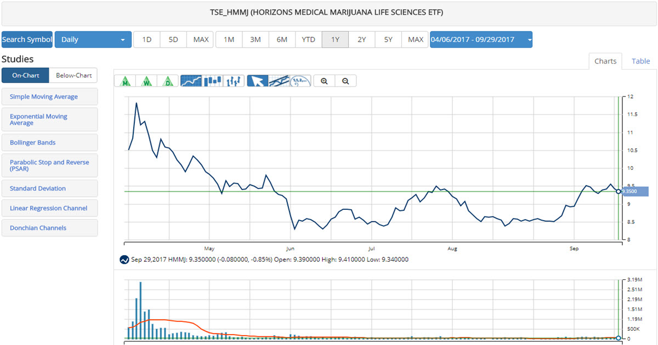
Task: Switch to OHLC bar chart type
Action: coord(234,81)
